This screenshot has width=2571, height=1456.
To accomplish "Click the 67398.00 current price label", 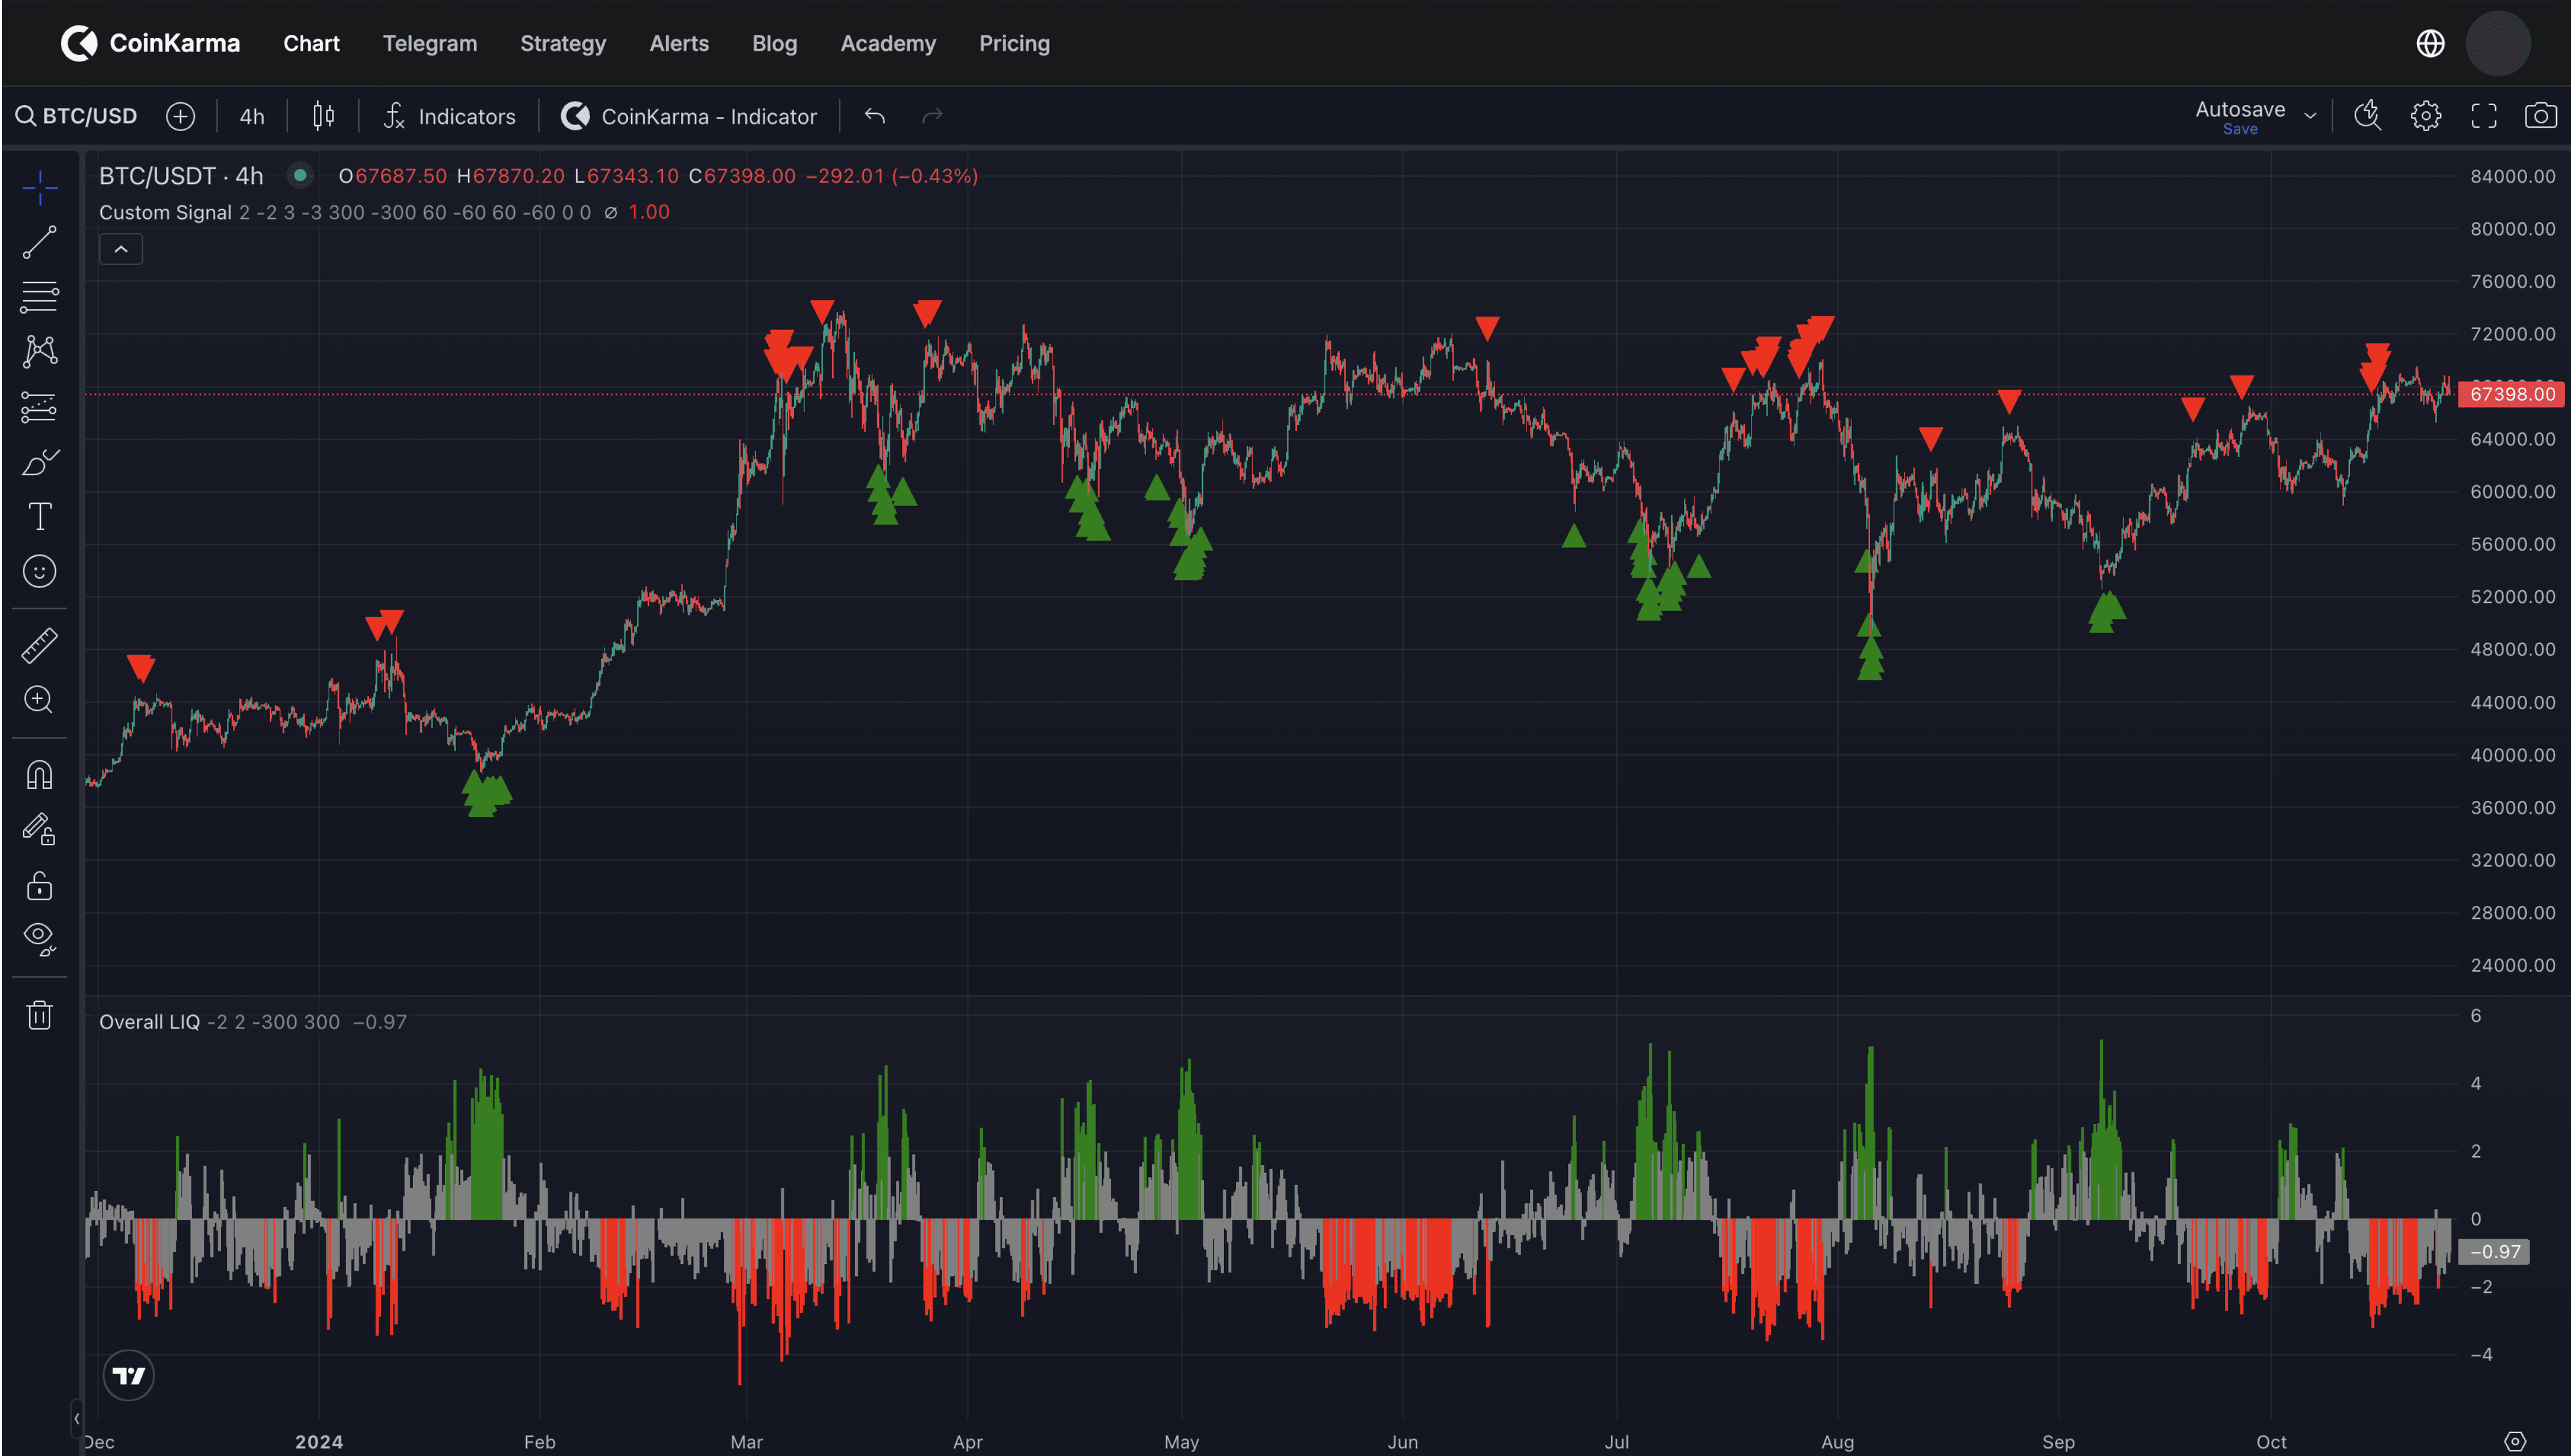I will click(x=2511, y=394).
